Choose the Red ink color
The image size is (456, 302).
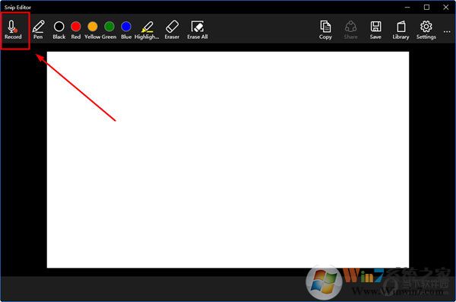point(76,30)
